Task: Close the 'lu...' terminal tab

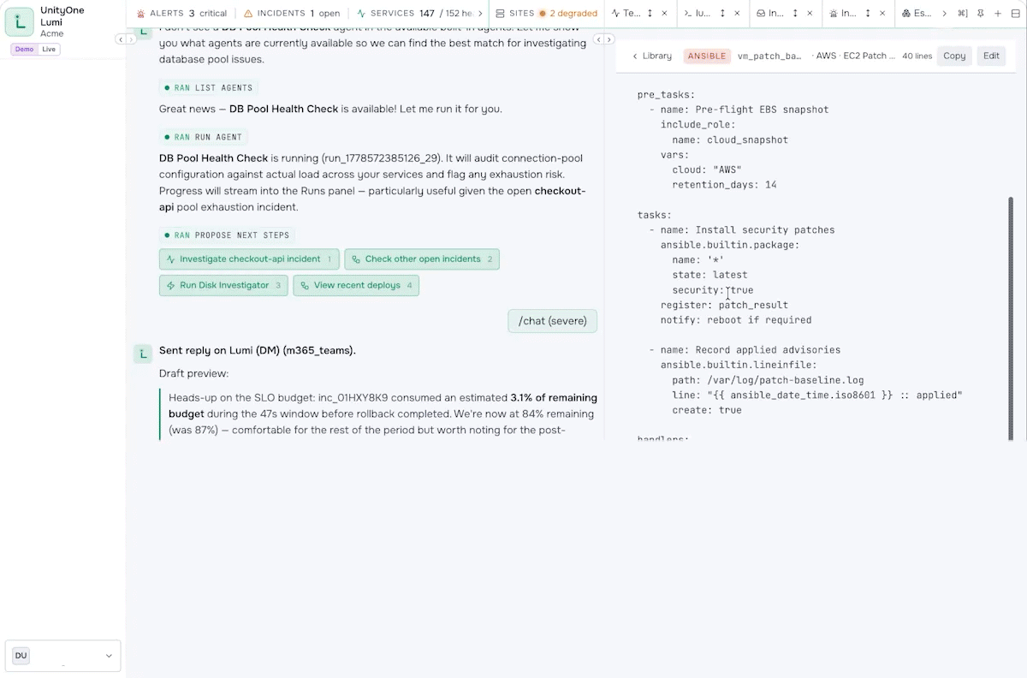Action: pos(737,14)
